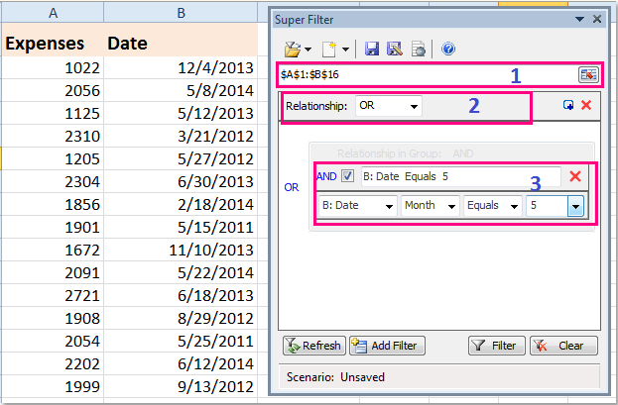Select cell with date 9/13/2012
618x405 pixels.
(181, 387)
